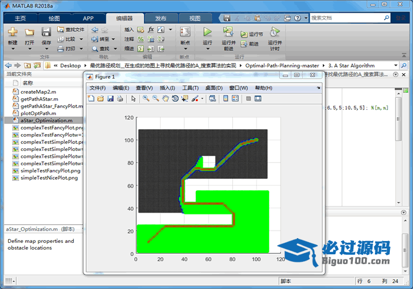Screen dimensions: 413x289
Task: Click the 新建 (New) plus icon
Action: coord(12,32)
